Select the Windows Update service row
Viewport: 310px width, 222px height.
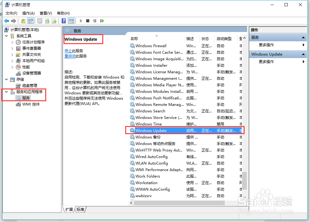(186, 131)
